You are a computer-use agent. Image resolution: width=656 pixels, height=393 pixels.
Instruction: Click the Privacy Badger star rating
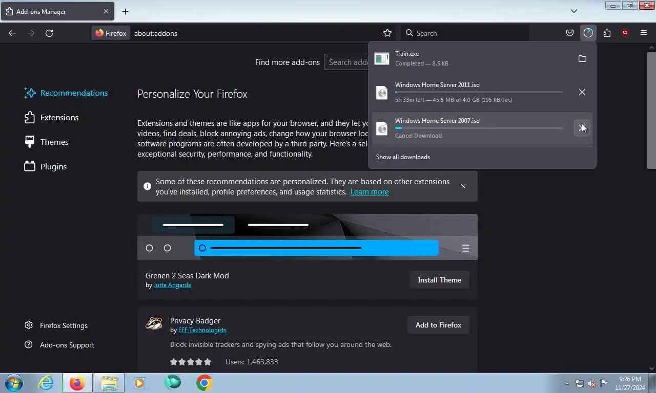tap(191, 362)
